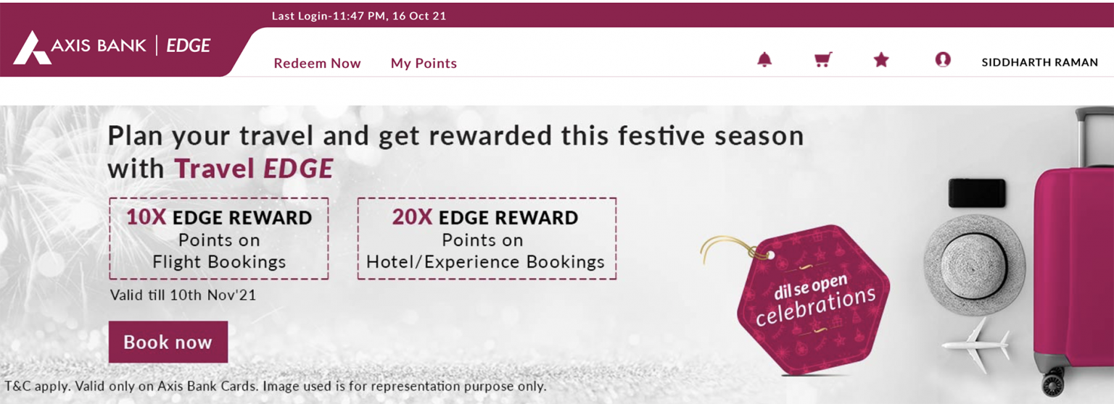Select the 10X Flight Bookings reward box

click(219, 239)
